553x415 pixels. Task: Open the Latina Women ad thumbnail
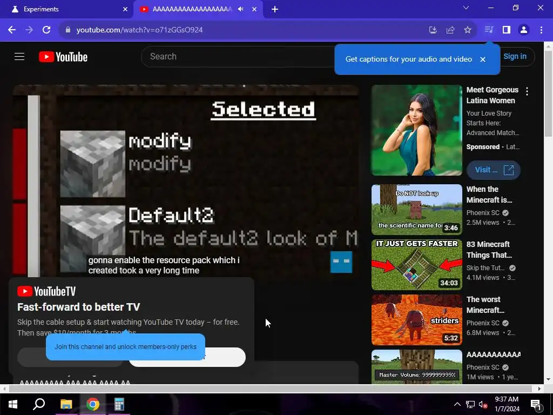click(416, 130)
